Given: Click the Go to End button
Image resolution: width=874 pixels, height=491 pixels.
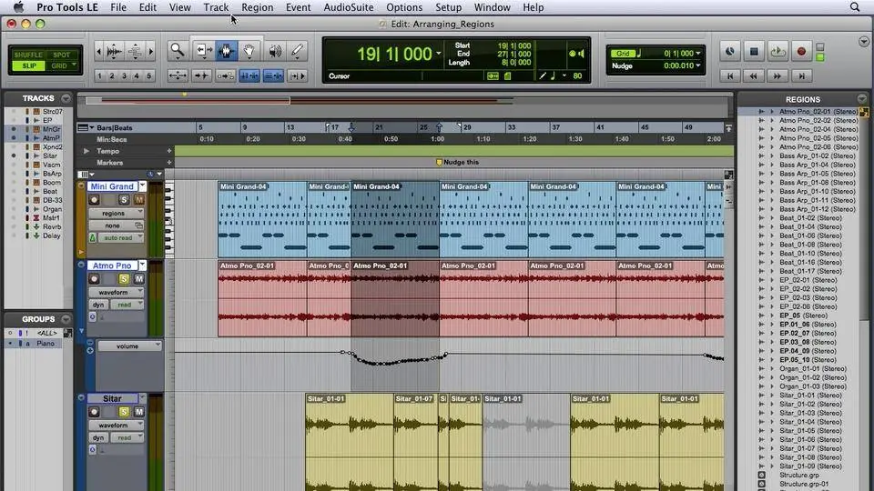Looking at the screenshot, I should coord(801,75).
